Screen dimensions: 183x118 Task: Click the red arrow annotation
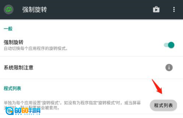[x=157, y=86]
